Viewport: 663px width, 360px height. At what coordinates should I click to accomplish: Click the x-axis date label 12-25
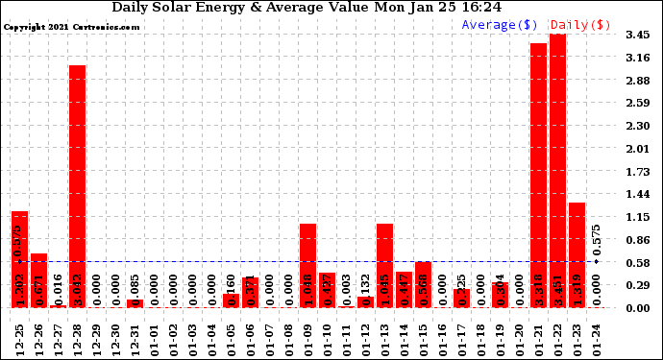coord(20,341)
